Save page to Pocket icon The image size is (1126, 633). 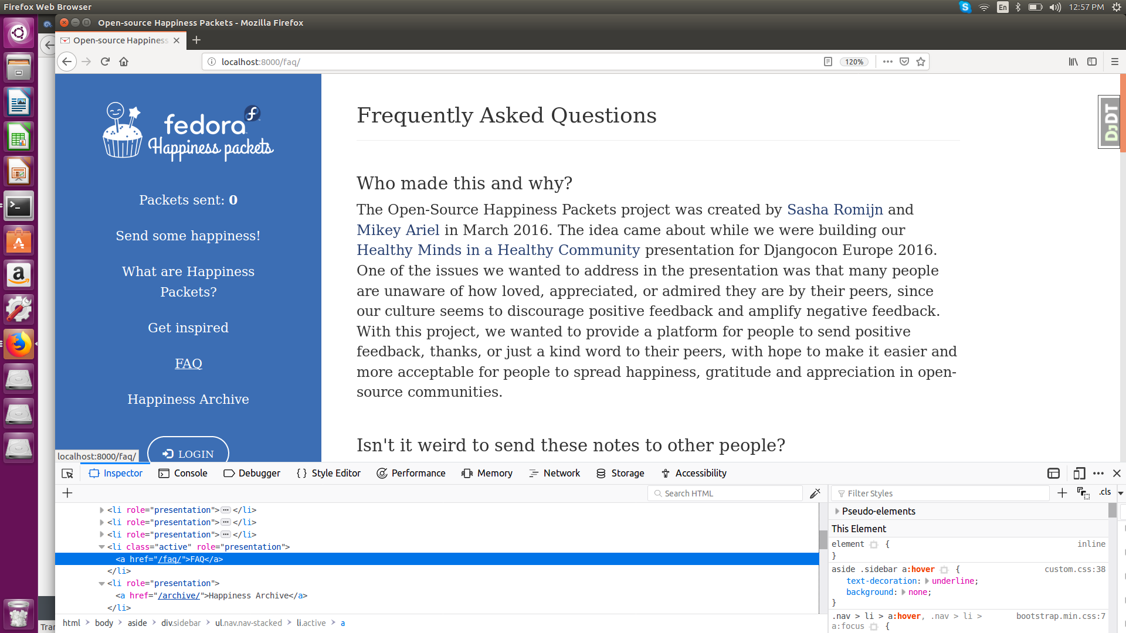904,62
